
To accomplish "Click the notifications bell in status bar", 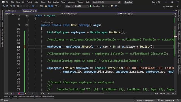I will 178,100.
